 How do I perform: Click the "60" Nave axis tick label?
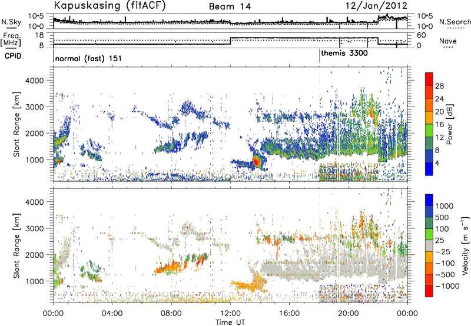(x=422, y=35)
